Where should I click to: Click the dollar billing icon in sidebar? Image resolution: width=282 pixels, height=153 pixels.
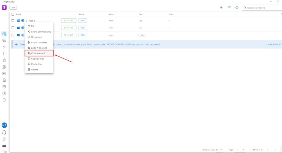(4, 93)
